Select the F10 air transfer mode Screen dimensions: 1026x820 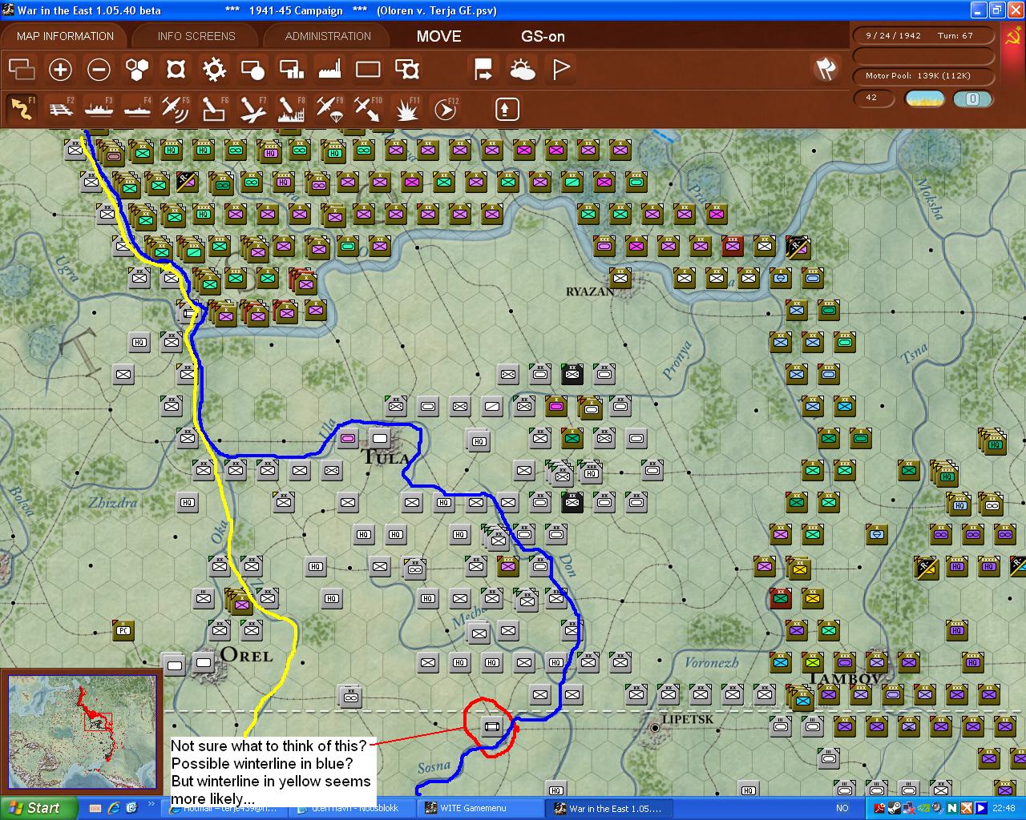pos(368,108)
